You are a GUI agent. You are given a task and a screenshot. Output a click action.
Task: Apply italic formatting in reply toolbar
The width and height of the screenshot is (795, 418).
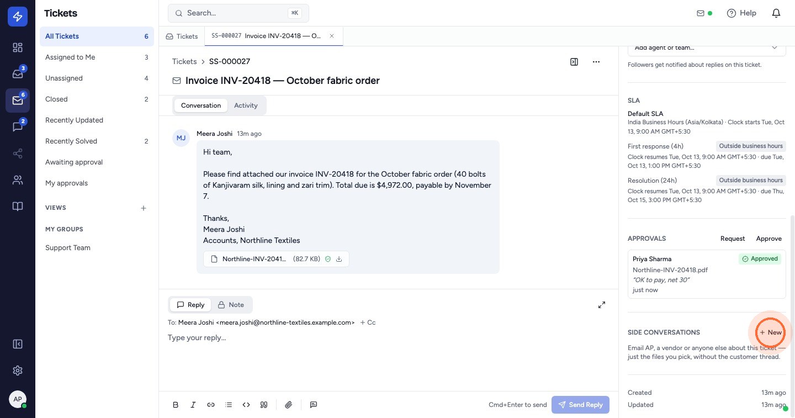pos(193,405)
